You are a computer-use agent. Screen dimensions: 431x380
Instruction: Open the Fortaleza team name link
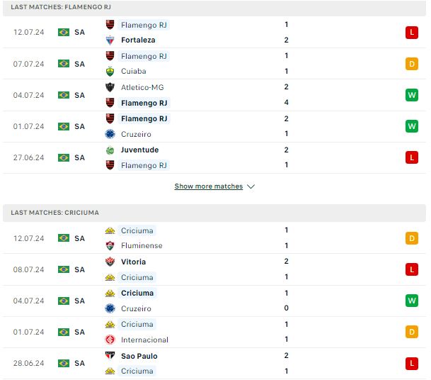point(138,40)
